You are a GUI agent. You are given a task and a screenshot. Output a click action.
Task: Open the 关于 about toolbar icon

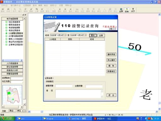[133, 10]
